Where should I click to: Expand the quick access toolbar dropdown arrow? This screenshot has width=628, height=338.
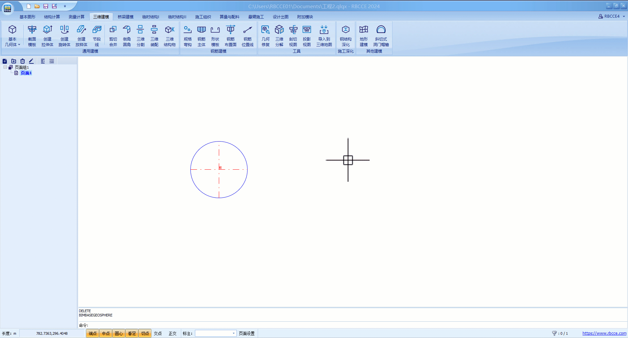pyautogui.click(x=65, y=6)
